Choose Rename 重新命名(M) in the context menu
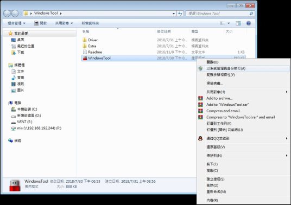The height and width of the screenshot is (205, 291). point(243,191)
